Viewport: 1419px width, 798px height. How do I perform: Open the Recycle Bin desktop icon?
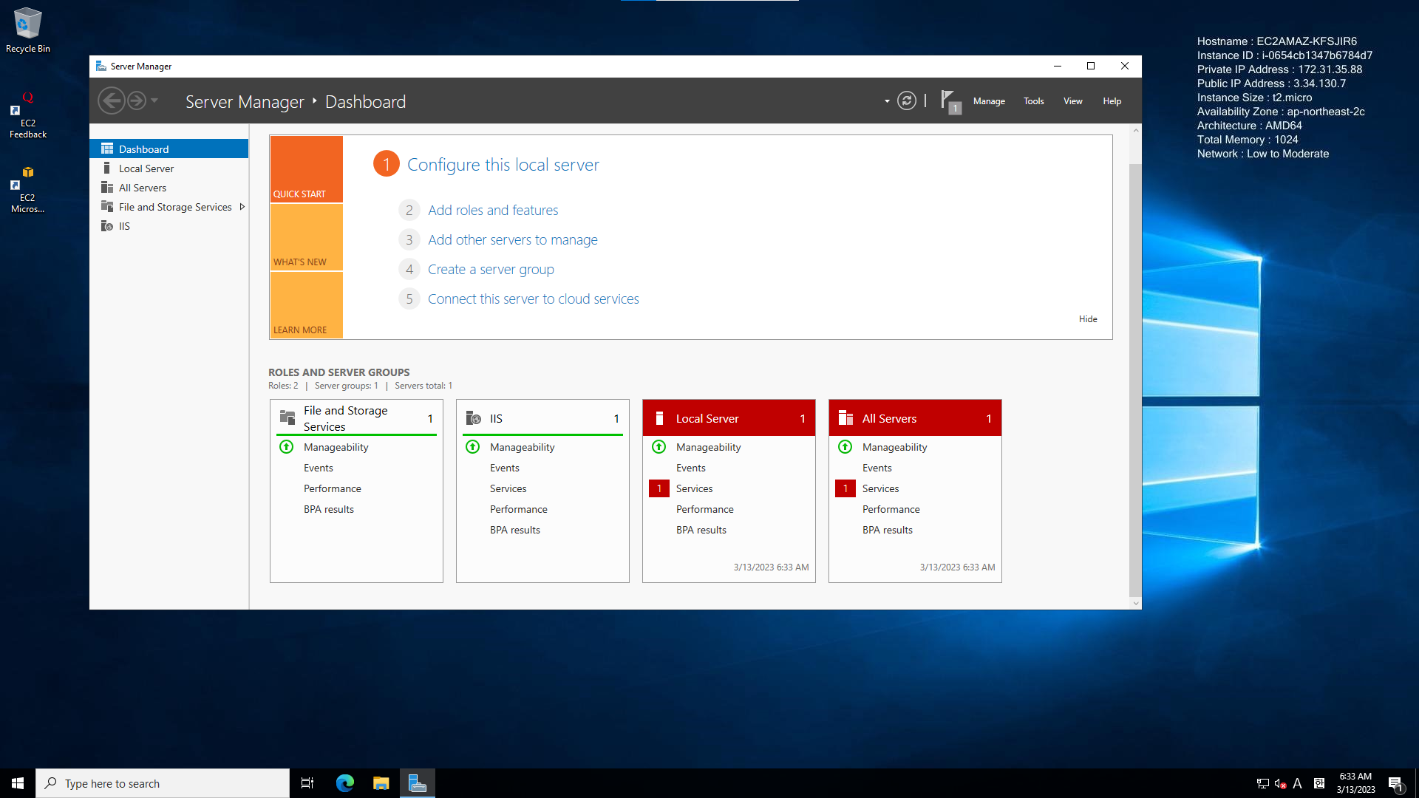click(28, 30)
